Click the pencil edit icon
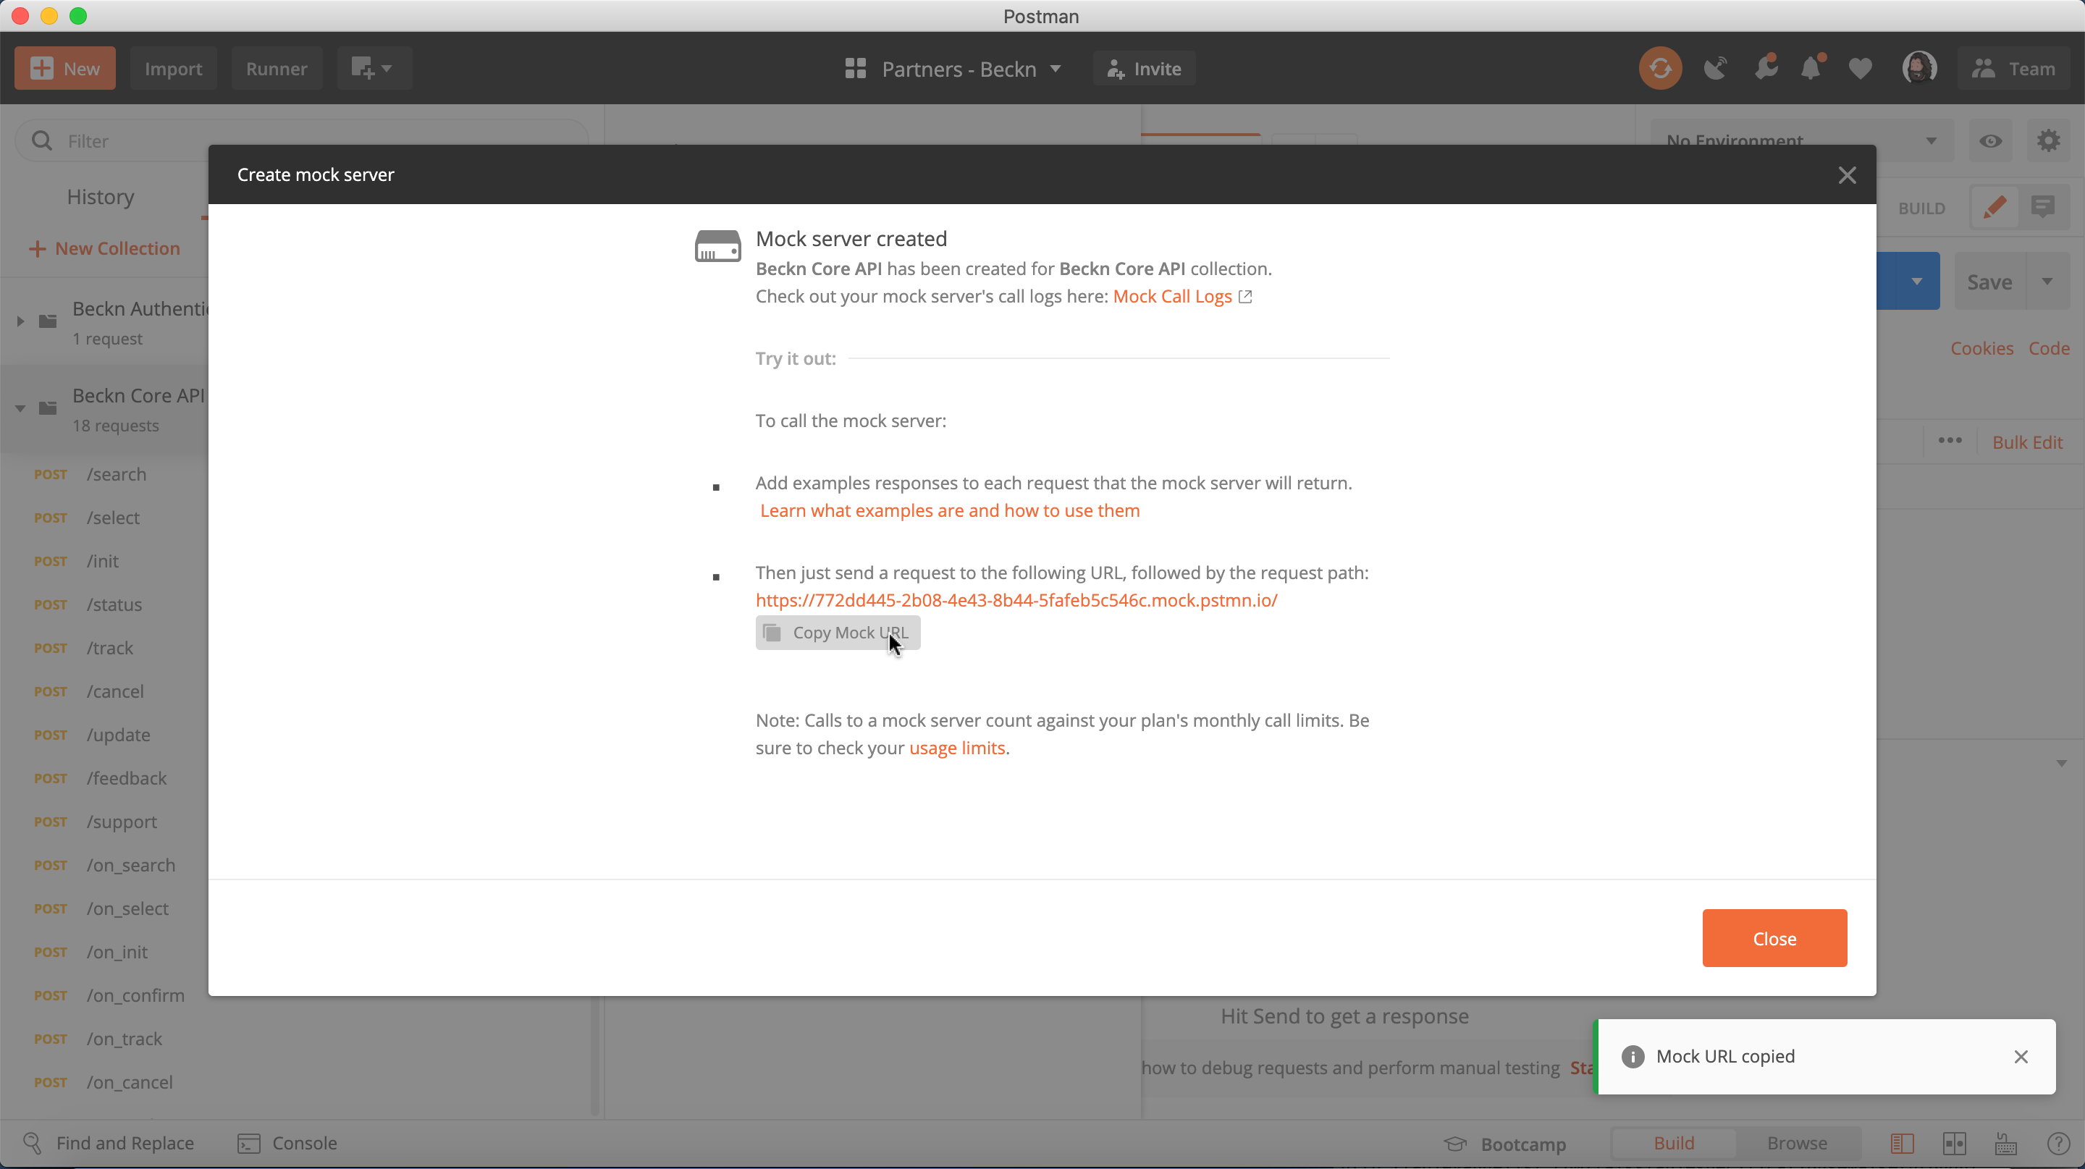Screen dimensions: 2085x1169 (1995, 208)
